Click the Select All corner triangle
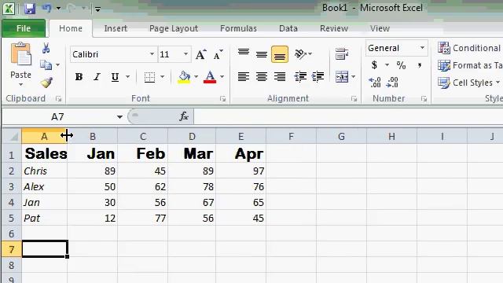Viewport: 503px width, 283px height. point(13,136)
